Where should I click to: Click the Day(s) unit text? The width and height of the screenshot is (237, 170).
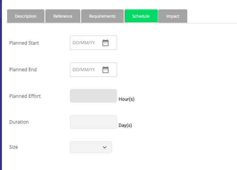pyautogui.click(x=125, y=125)
